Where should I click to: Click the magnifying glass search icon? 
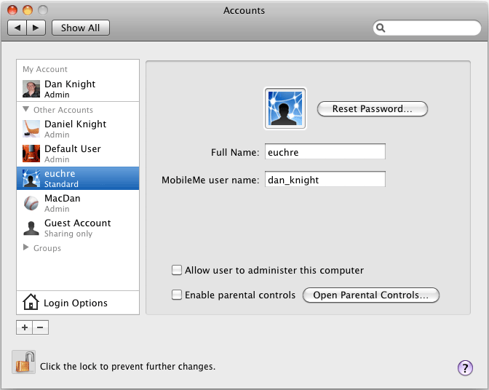click(x=381, y=28)
